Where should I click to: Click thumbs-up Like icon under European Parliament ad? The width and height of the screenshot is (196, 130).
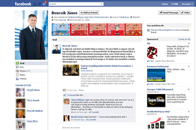pos(148,84)
